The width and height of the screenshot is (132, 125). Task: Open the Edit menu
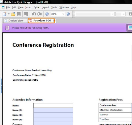pos(14,7)
